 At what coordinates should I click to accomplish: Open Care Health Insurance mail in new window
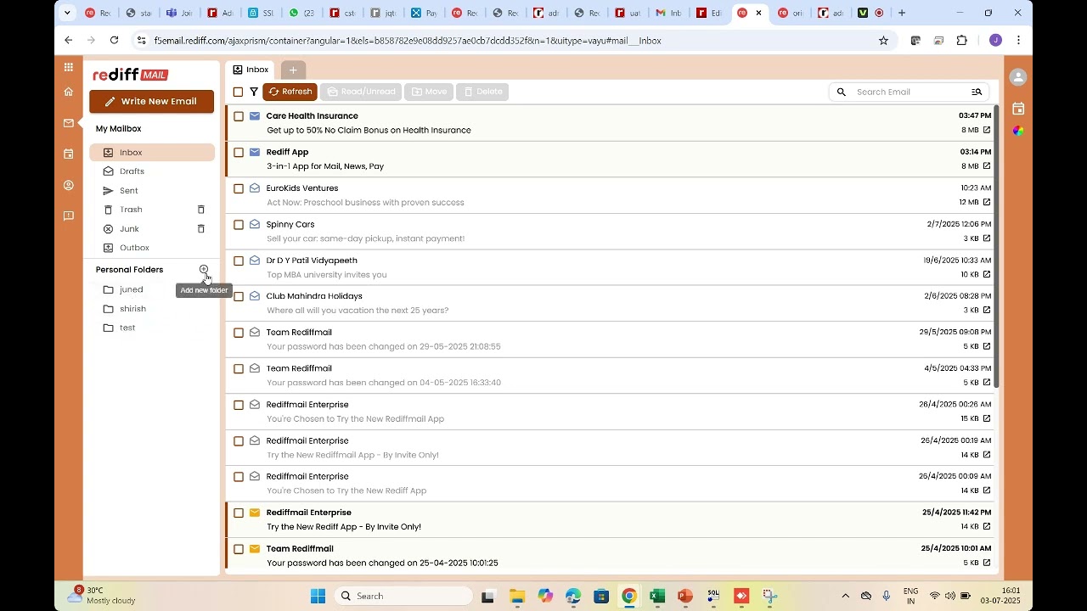point(987,130)
